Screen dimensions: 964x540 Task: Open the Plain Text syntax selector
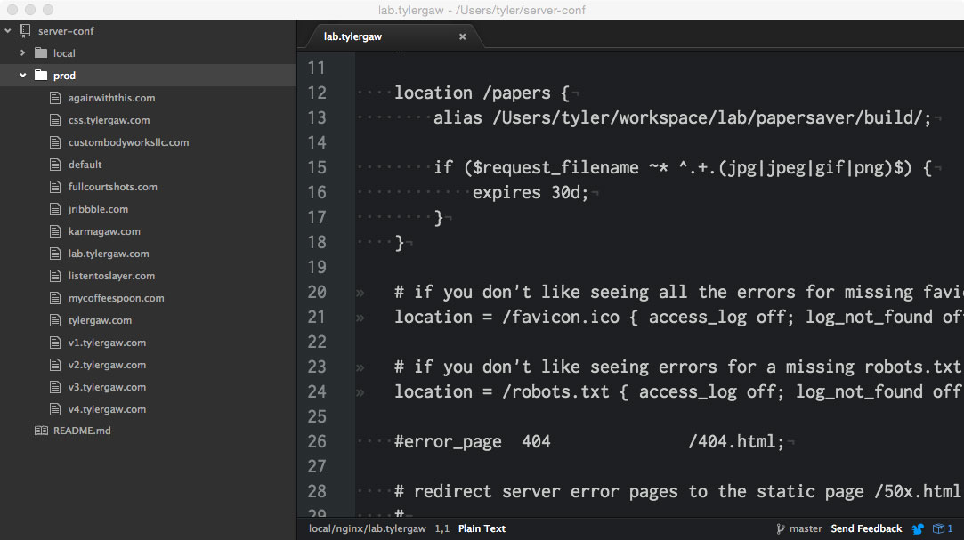tap(481, 528)
